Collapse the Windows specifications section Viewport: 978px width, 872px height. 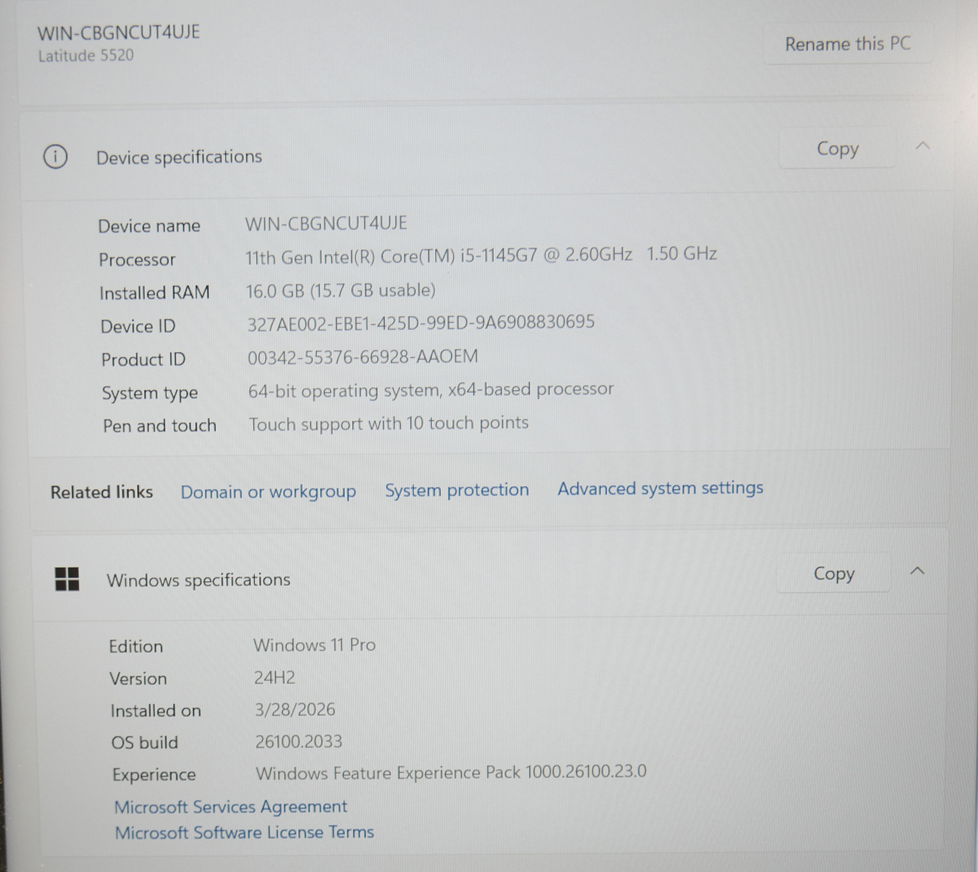pos(917,572)
